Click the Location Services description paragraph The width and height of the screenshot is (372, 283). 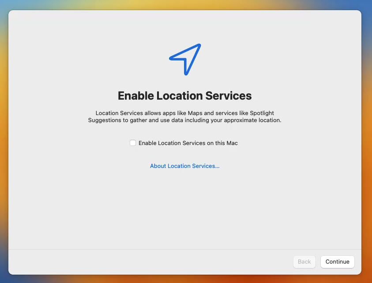pos(184,116)
